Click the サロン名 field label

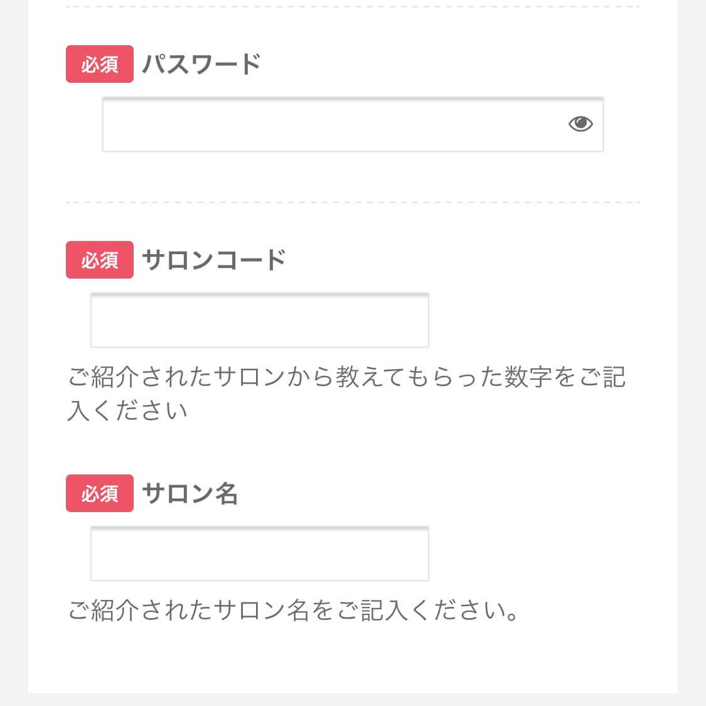pyautogui.click(x=190, y=493)
